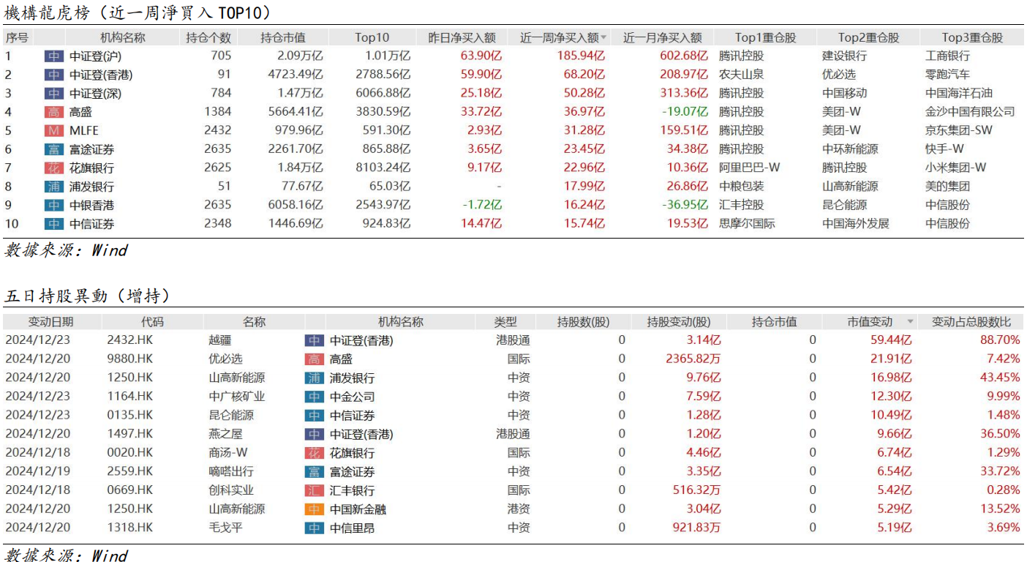Screen dimensions: 1027x562
Task: Select the 88.70% change ratio cell
Action: tap(1000, 340)
